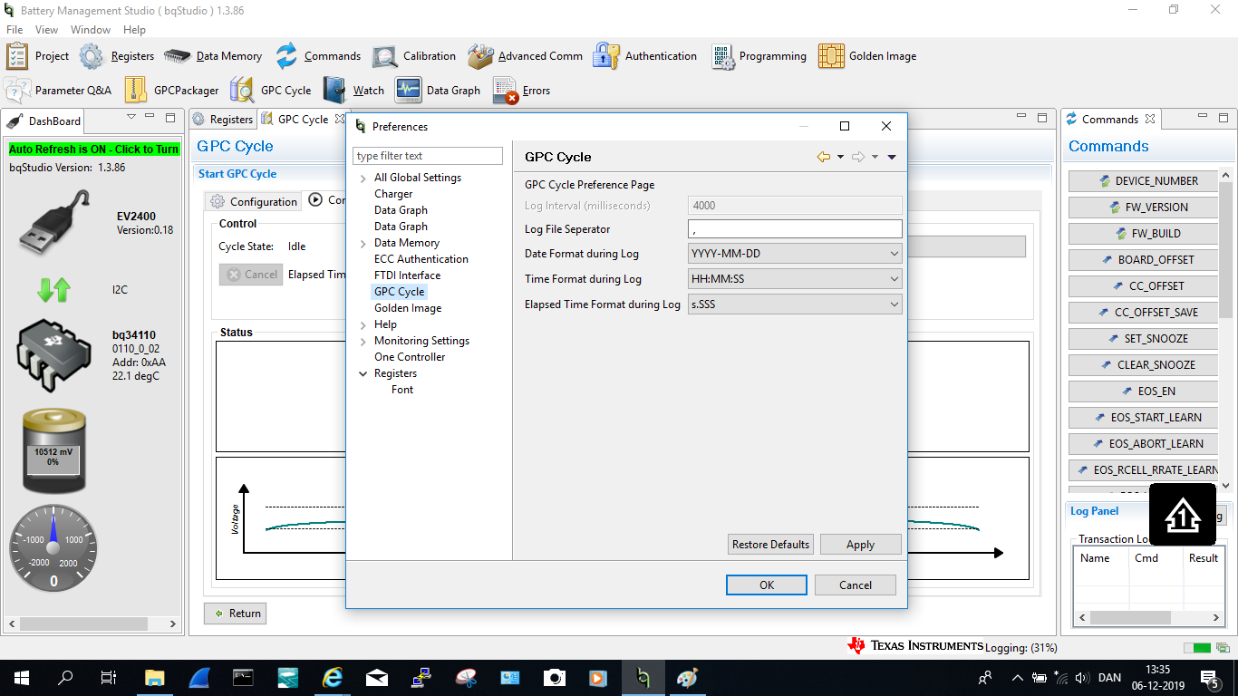
Task: Open the Windows Start menu
Action: (22, 678)
